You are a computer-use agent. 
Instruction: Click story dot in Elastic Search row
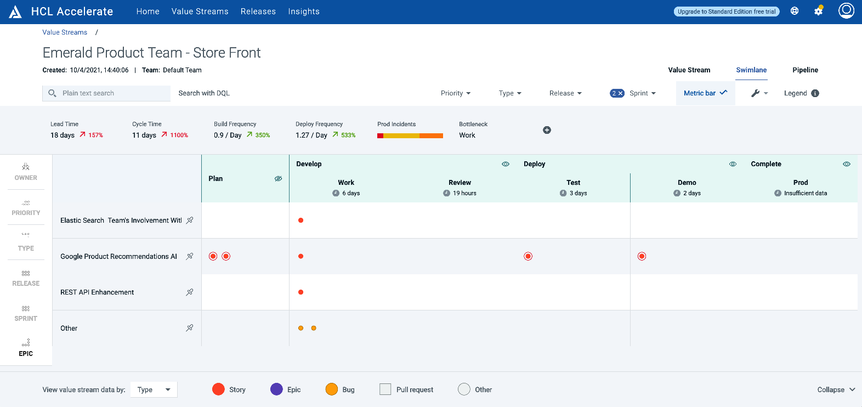300,221
